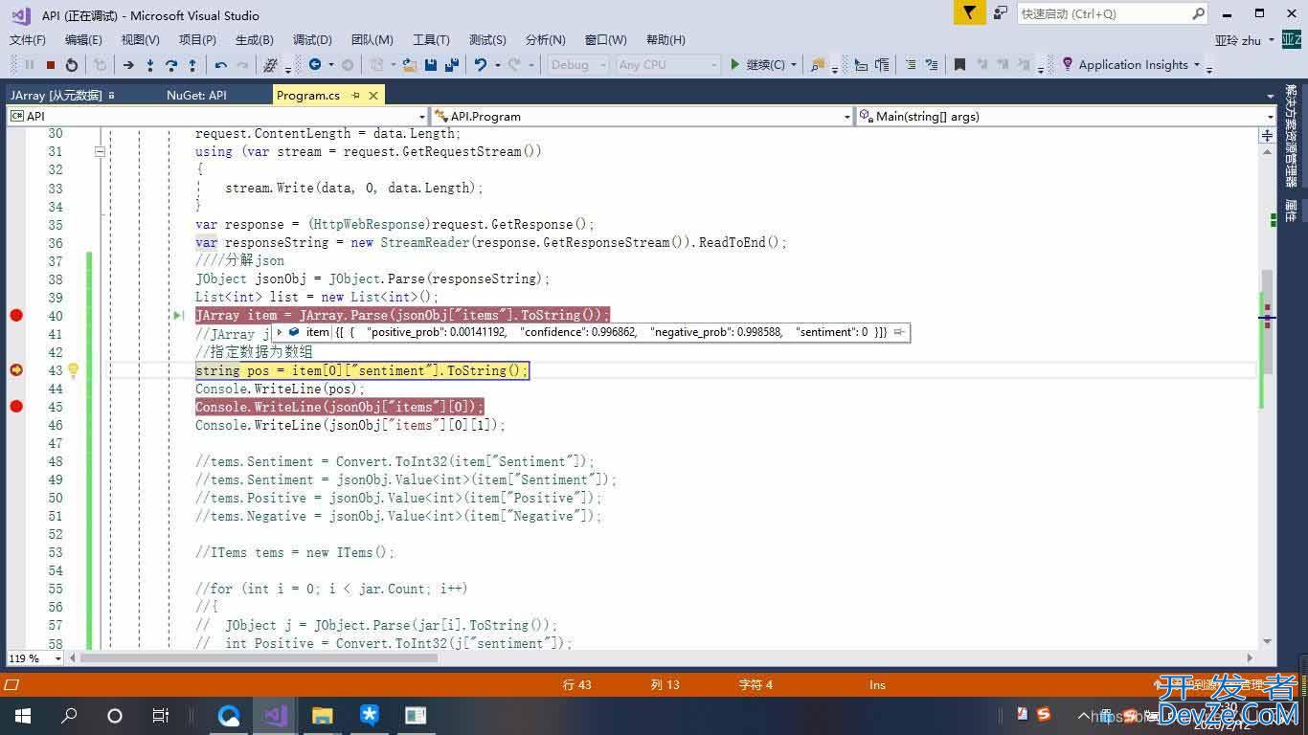Click the Step Over icon
The width and height of the screenshot is (1308, 735).
click(171, 65)
